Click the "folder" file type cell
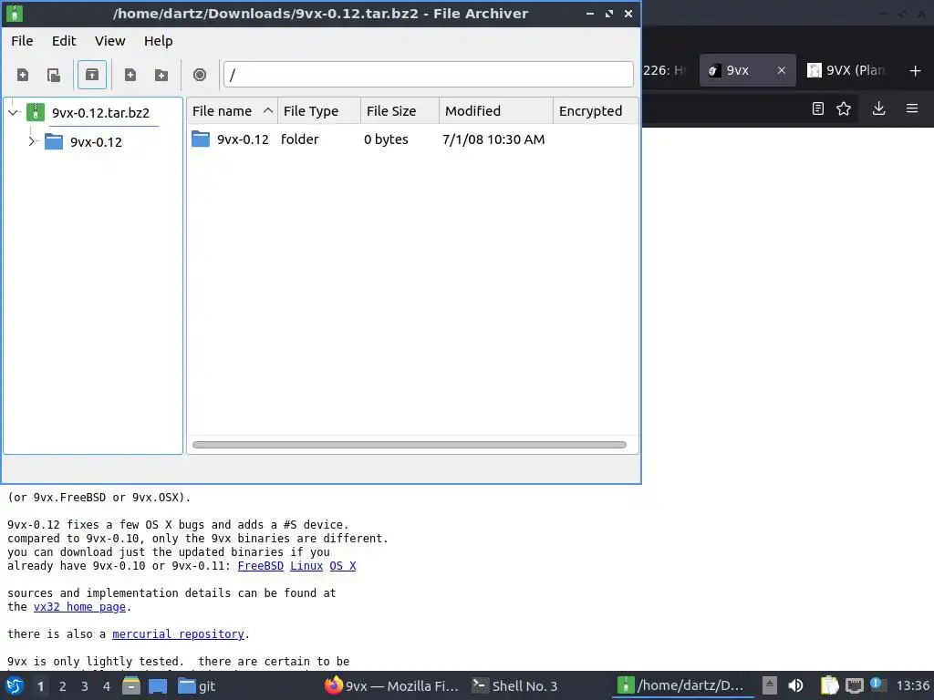Viewport: 934px width, 700px height. (299, 139)
